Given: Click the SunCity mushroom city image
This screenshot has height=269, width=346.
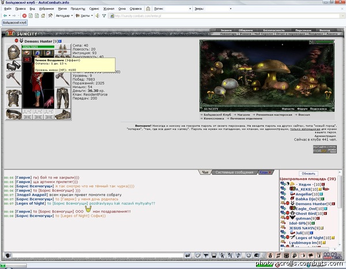Looking at the screenshot, I should point(267,74).
